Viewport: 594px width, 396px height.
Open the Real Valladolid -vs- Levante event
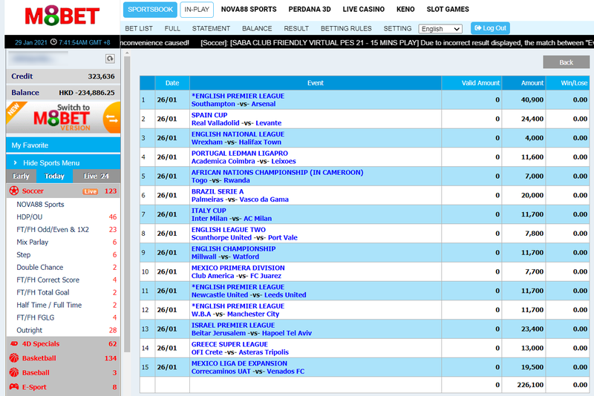(x=236, y=123)
